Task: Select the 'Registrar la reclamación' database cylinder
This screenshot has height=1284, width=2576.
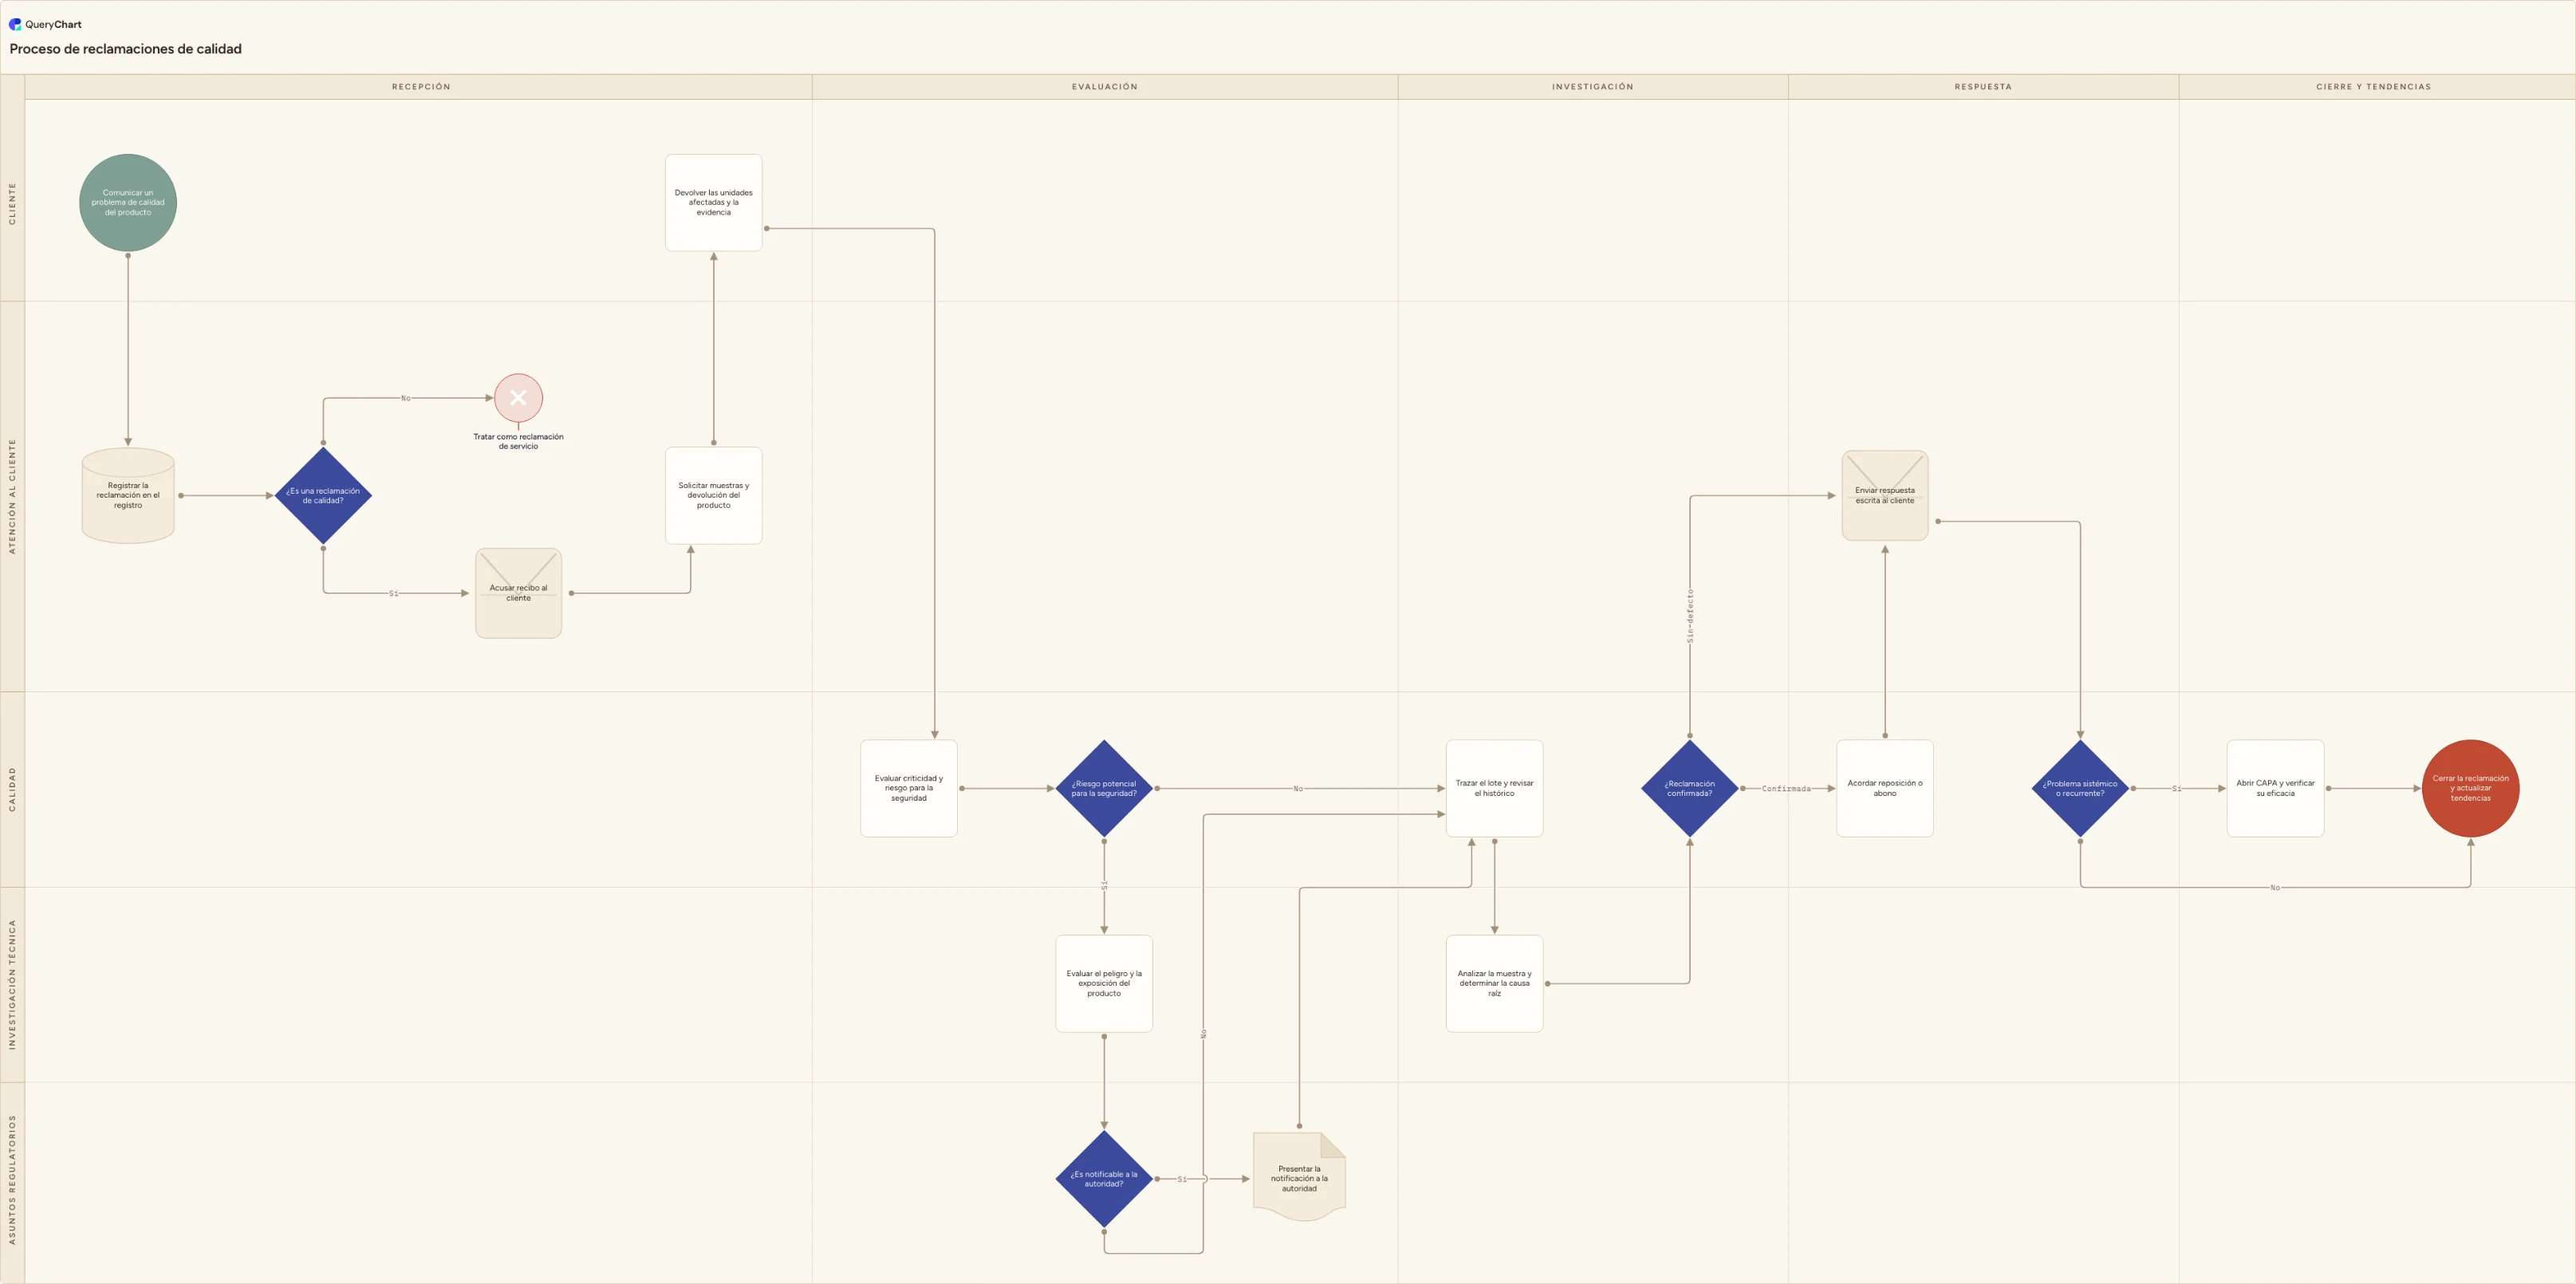Action: pos(128,495)
